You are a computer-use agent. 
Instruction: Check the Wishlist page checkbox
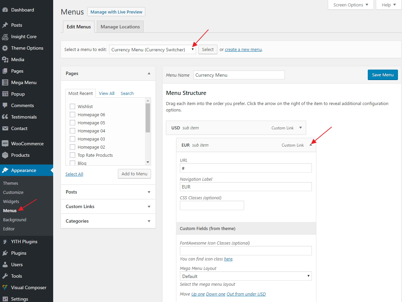coord(72,106)
